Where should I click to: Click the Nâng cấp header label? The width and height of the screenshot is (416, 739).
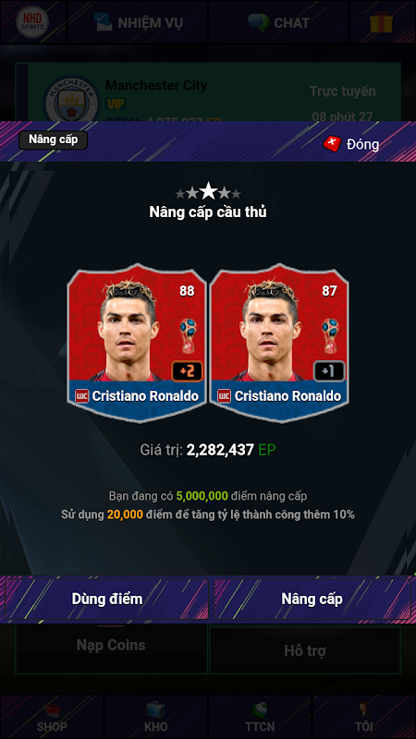click(x=54, y=140)
